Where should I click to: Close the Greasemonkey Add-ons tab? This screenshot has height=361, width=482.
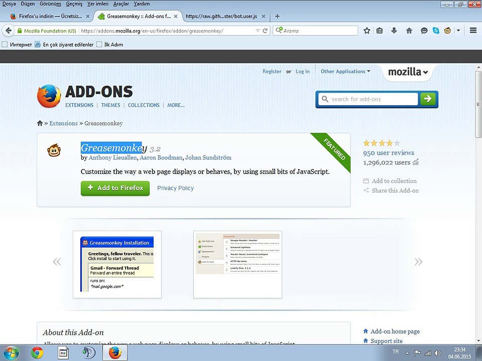pos(176,16)
